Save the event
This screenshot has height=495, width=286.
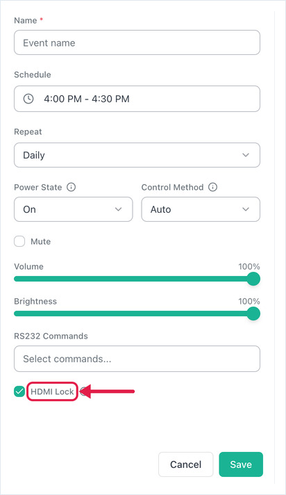[241, 464]
